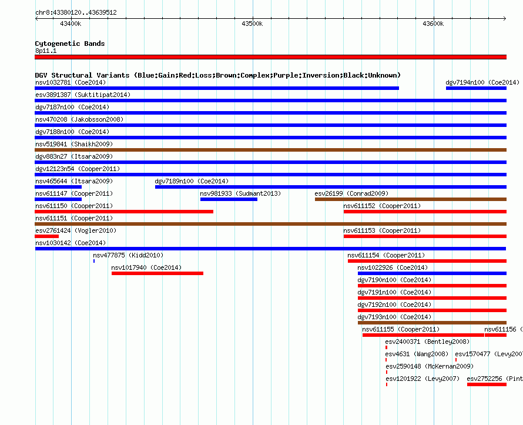
Task: Select esv2590148 (McKernan2009) variant label
Action: (430, 366)
